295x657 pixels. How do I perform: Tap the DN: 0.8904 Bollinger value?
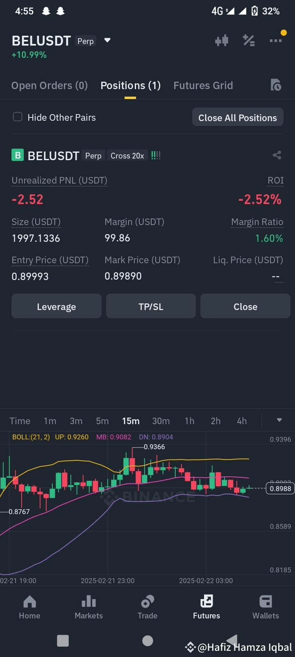coord(156,437)
